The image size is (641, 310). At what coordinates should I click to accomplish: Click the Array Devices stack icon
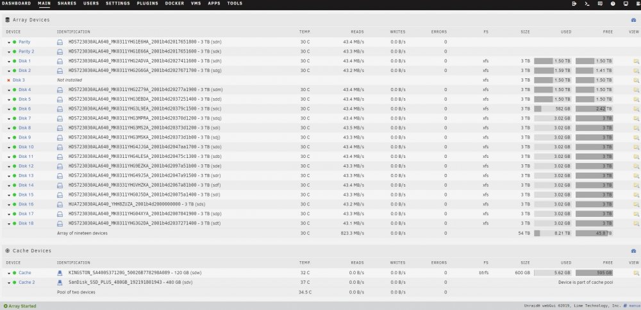pyautogui.click(x=7, y=20)
